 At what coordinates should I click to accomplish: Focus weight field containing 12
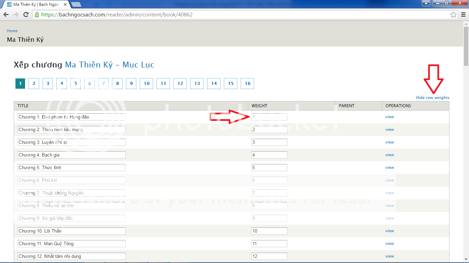click(x=269, y=256)
